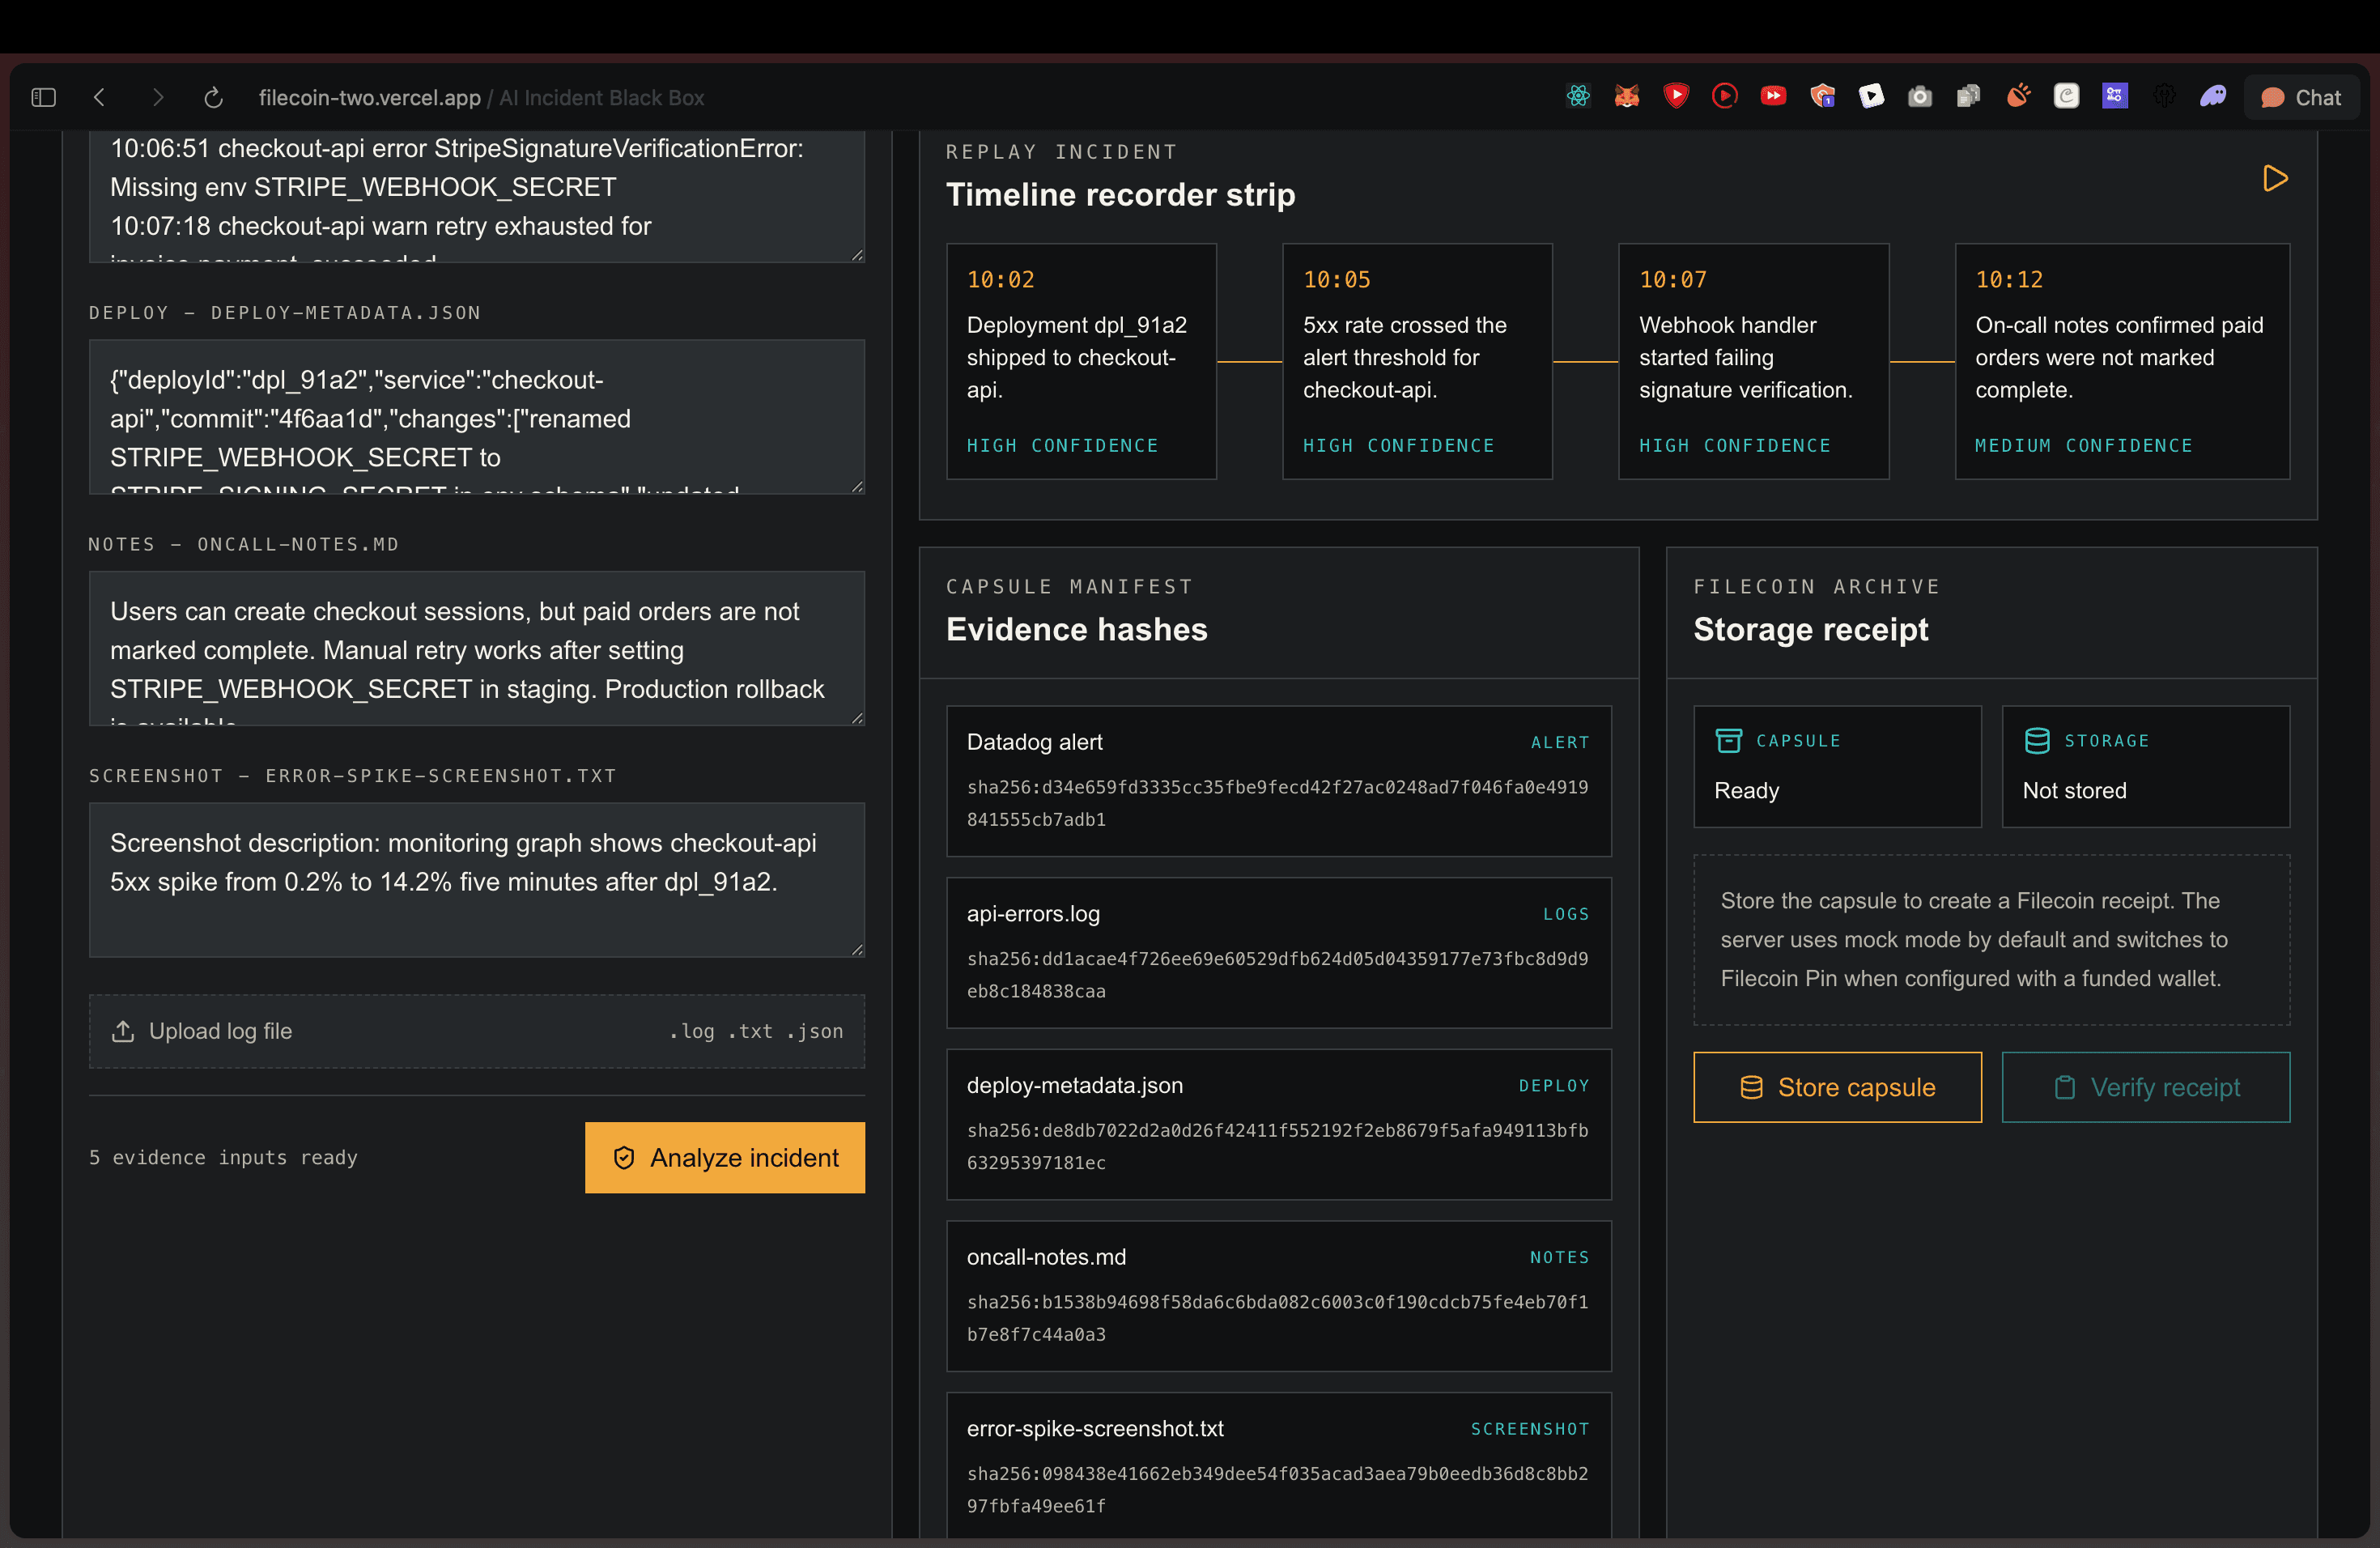Open the white 'e' square extension icon
This screenshot has height=1548, width=2380.
click(x=2066, y=96)
